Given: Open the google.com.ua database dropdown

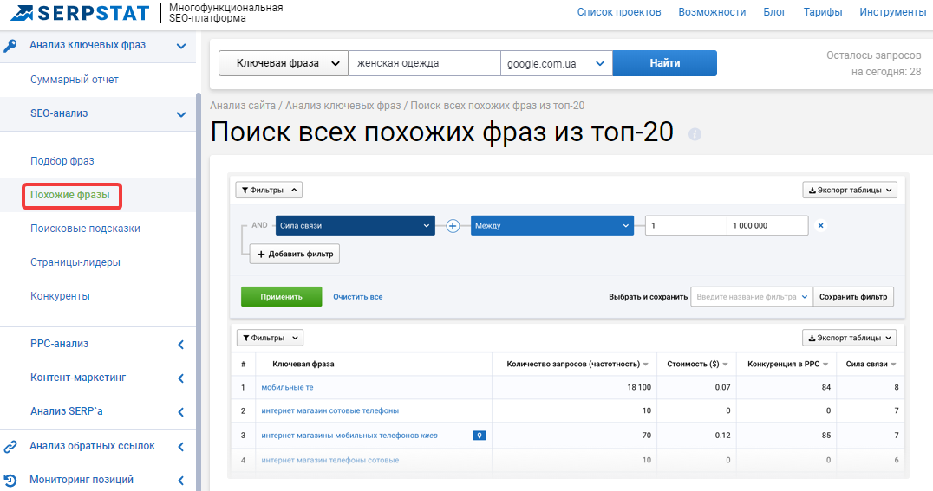Looking at the screenshot, I should tap(557, 63).
